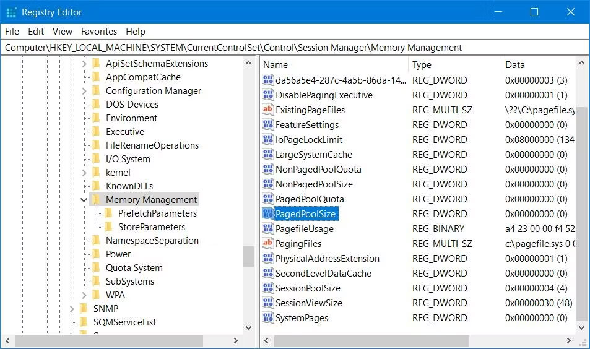590x349 pixels.
Task: Open the Favorites menu
Action: pos(99,32)
